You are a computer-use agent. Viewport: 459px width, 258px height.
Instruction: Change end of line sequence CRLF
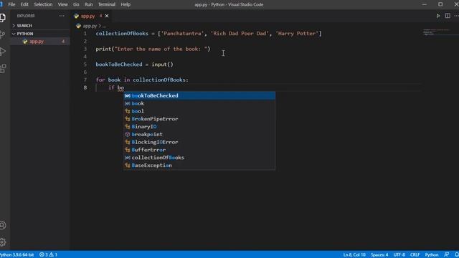(415, 254)
